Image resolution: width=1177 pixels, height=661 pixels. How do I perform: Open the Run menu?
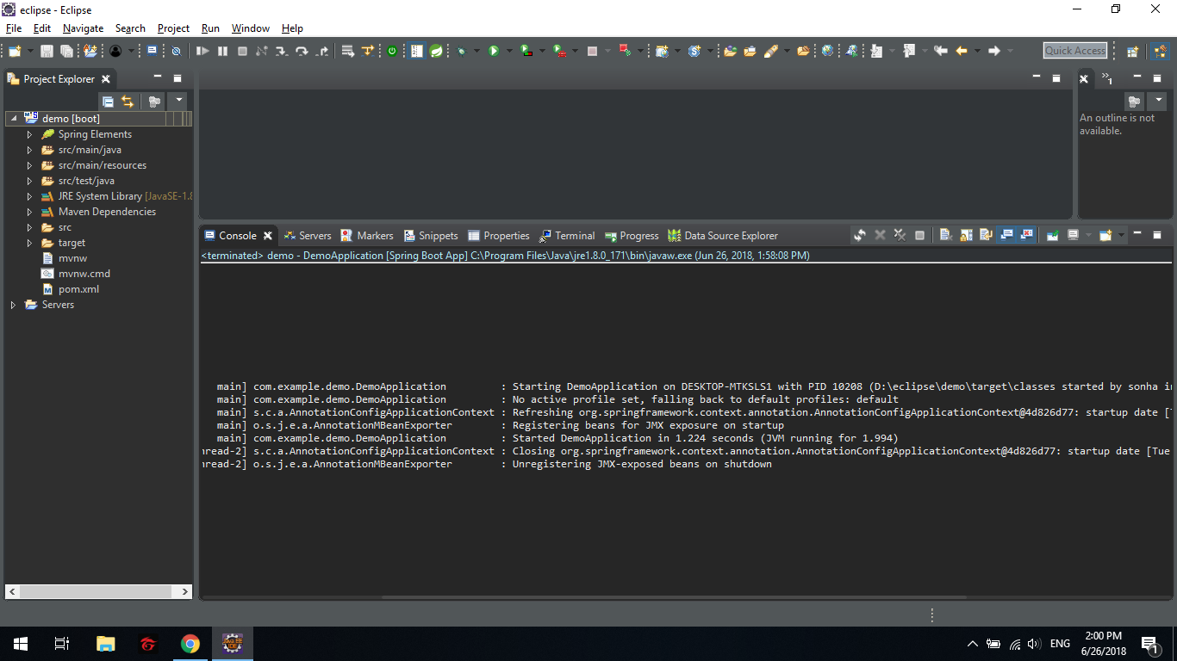tap(210, 28)
